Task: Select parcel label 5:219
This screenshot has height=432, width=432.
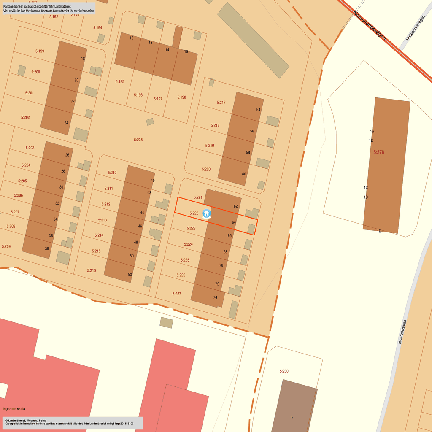Action: tap(210, 146)
